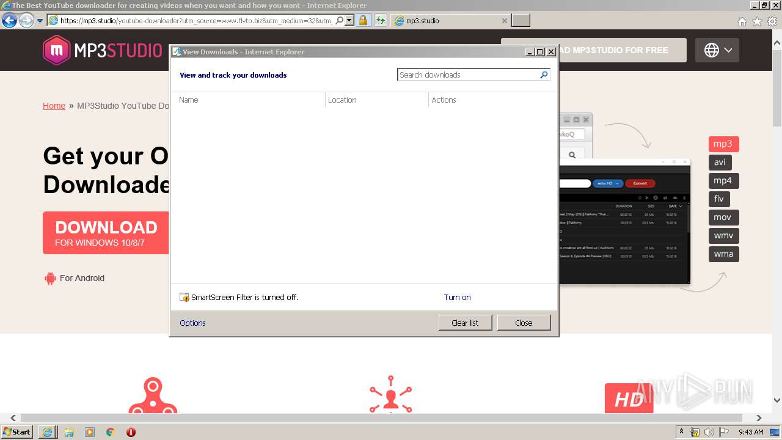Open the Home icon in IE toolbar
Screen dimensions: 782x440
742,21
